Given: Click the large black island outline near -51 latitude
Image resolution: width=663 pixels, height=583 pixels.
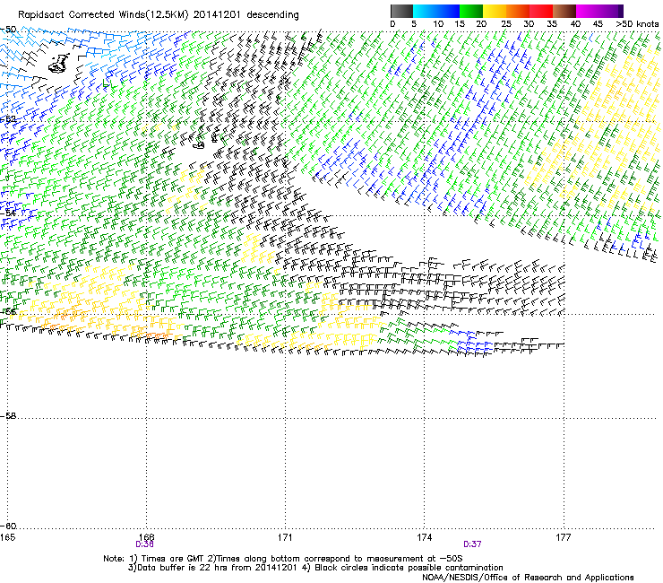Looking at the screenshot, I should click(59, 63).
